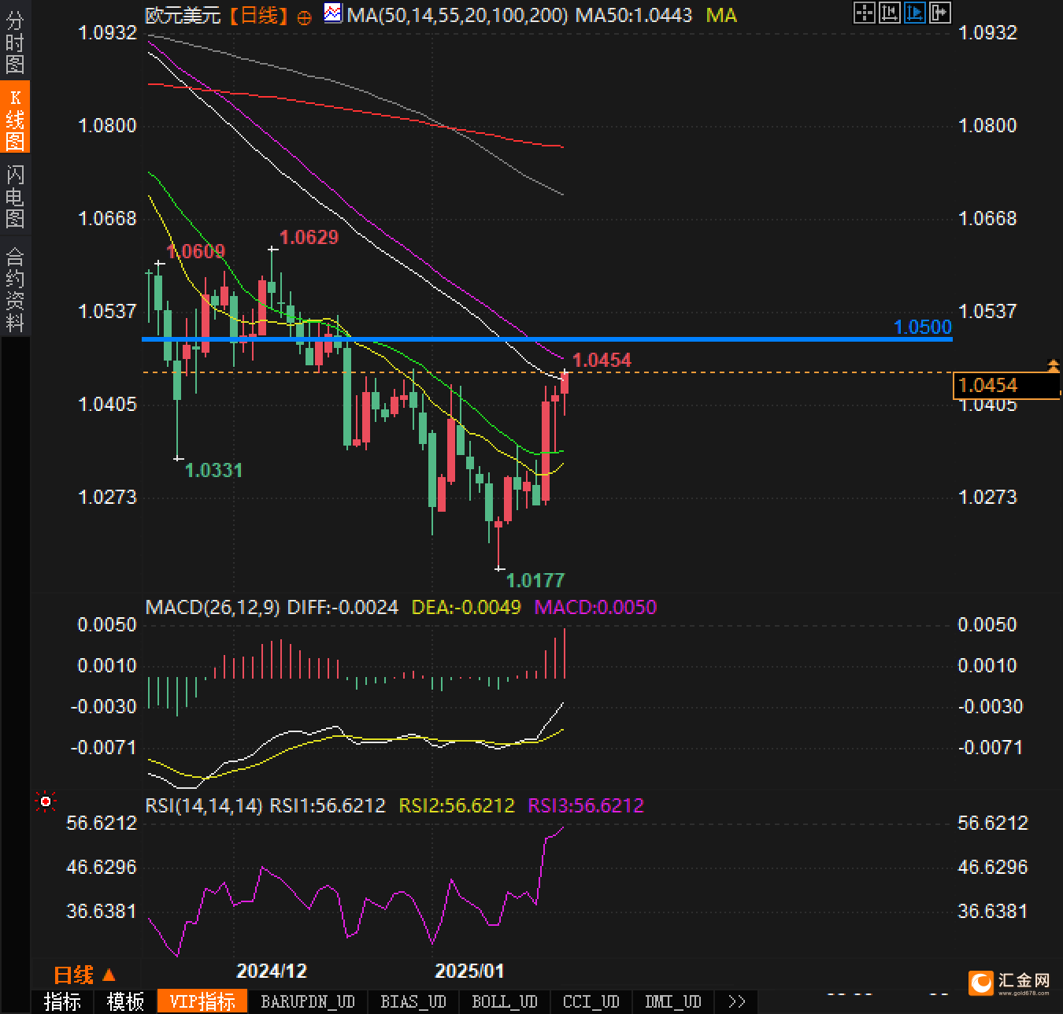Select the K线图 sidebar tab
The height and width of the screenshot is (1014, 1063).
[x=15, y=118]
